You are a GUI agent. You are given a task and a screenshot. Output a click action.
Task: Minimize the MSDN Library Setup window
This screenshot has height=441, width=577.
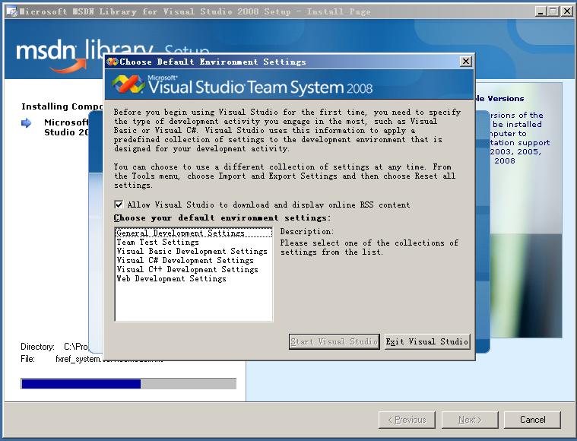coord(541,11)
